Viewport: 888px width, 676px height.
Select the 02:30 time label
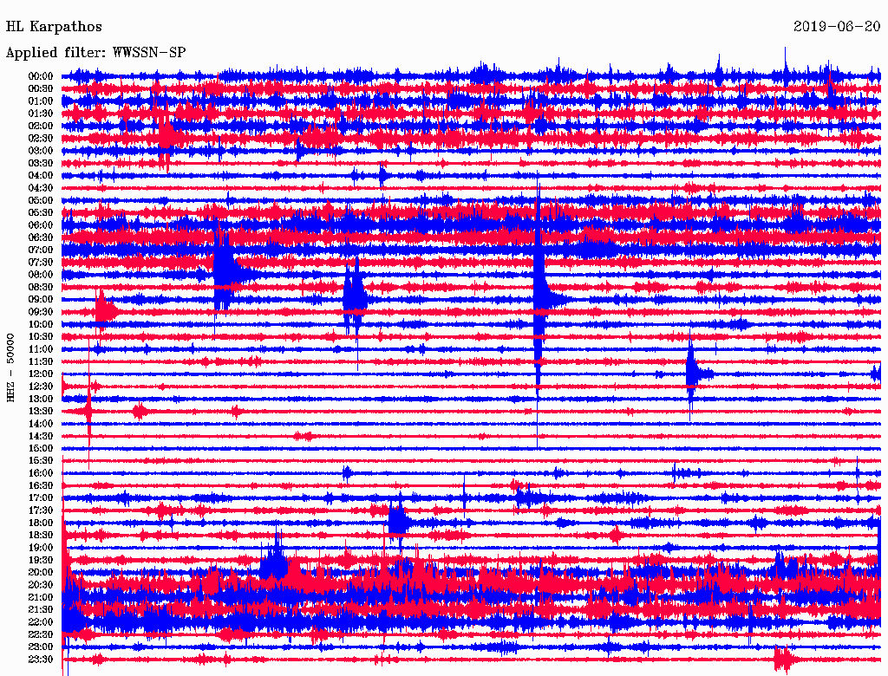coord(41,138)
